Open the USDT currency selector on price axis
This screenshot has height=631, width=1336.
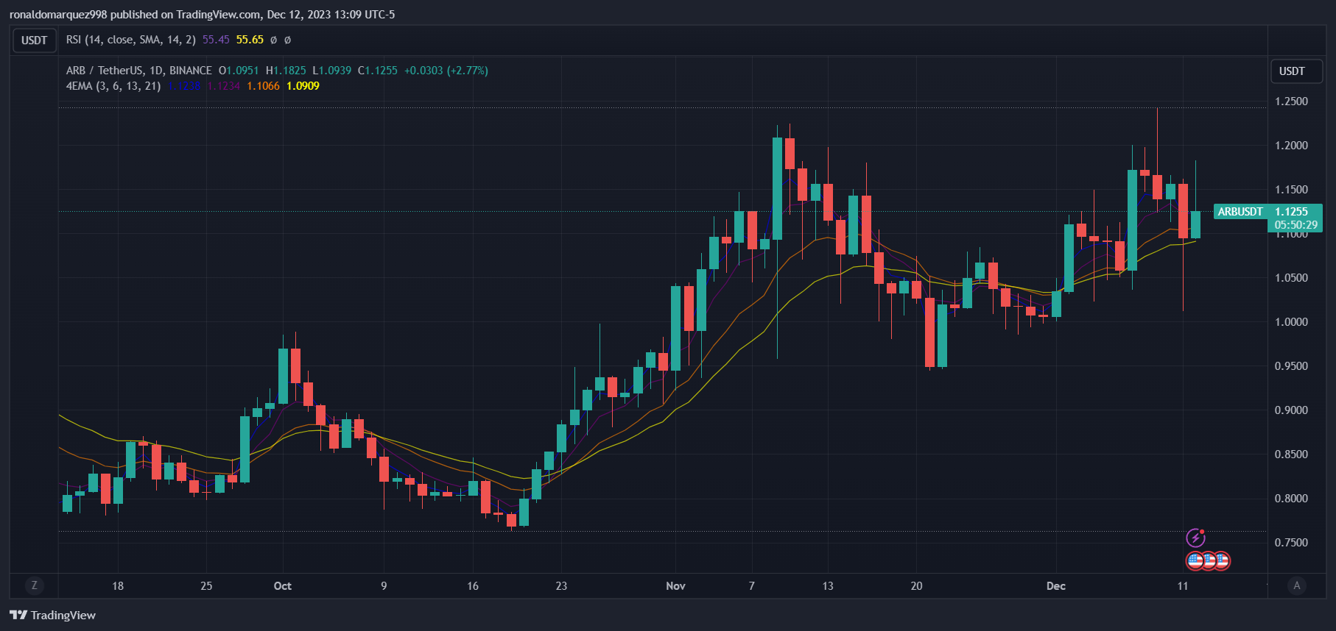tap(1296, 71)
